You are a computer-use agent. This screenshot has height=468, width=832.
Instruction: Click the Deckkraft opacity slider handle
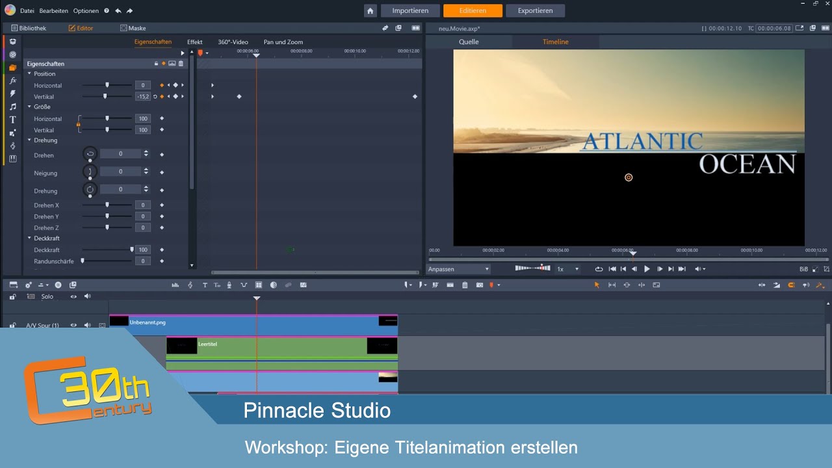132,249
